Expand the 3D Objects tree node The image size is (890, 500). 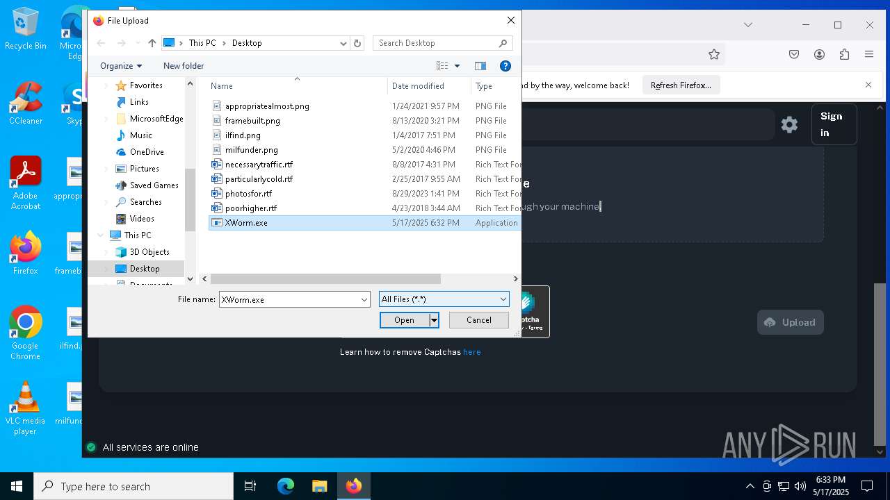click(106, 252)
